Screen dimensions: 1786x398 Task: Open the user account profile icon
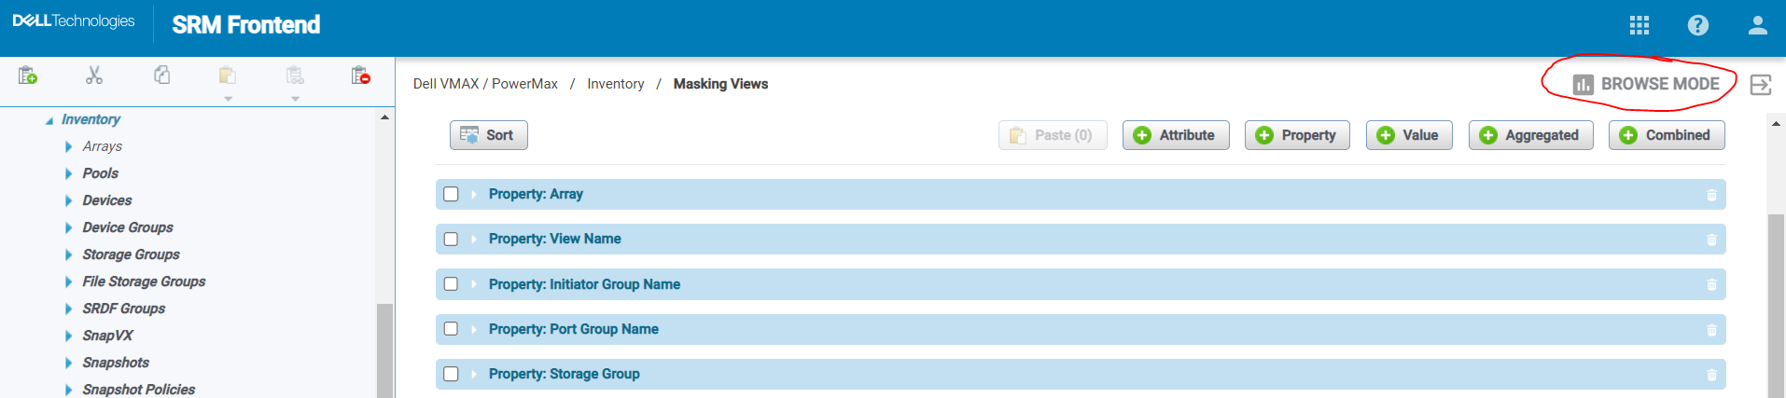point(1758,25)
